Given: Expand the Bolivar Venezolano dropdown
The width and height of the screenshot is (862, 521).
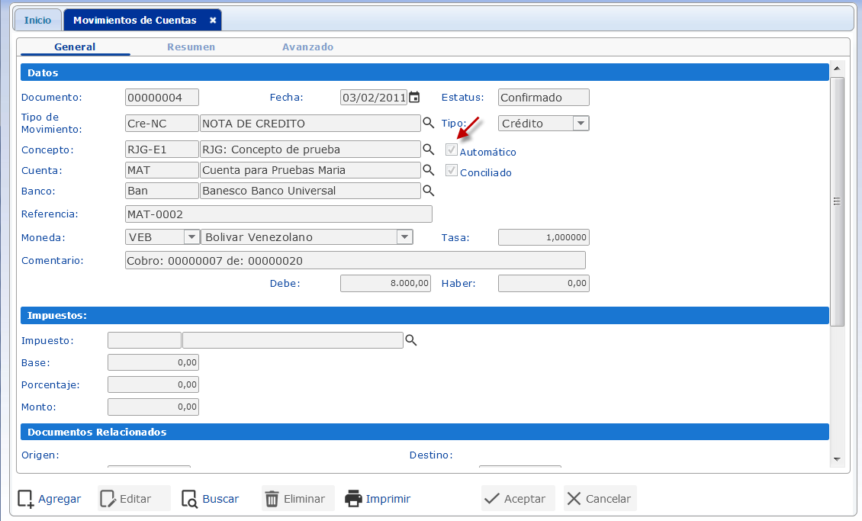Looking at the screenshot, I should 404,237.
